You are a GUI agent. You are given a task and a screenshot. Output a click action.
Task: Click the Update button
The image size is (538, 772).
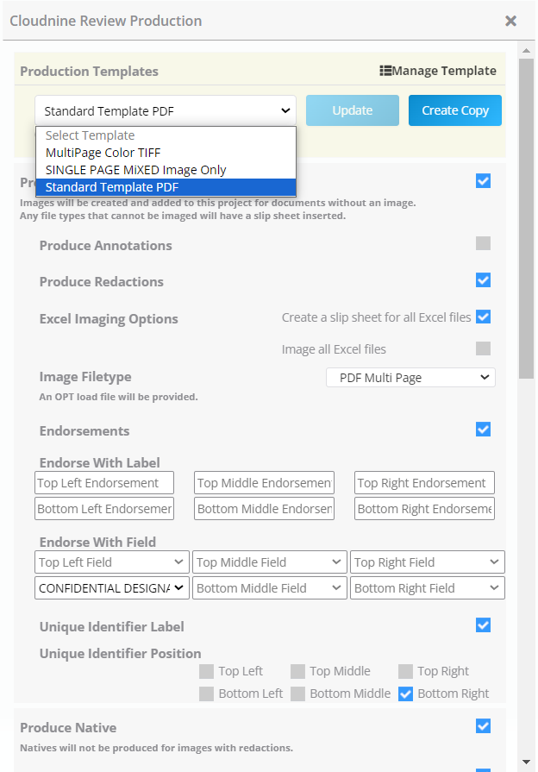tap(352, 110)
